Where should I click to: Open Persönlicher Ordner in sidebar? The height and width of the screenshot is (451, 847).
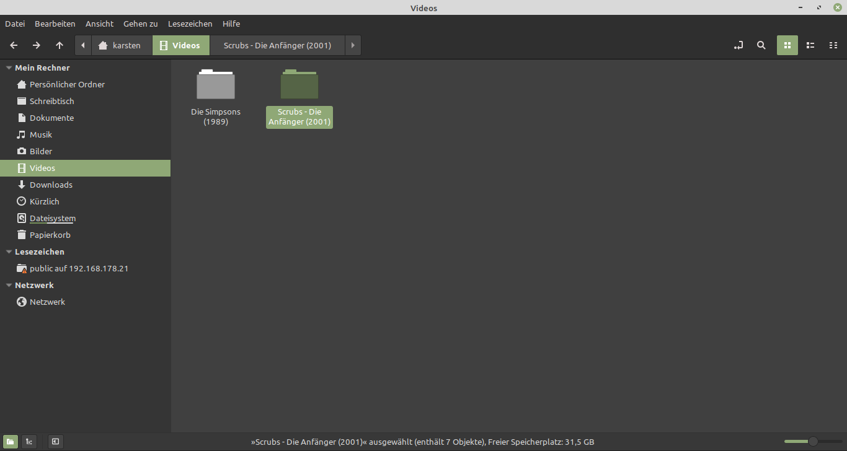point(85,84)
